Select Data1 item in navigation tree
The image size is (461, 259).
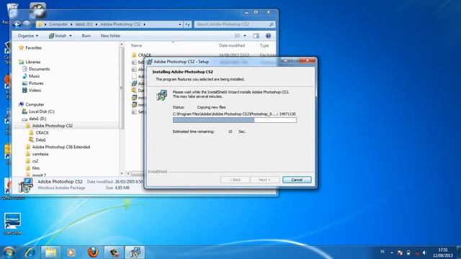pos(40,140)
